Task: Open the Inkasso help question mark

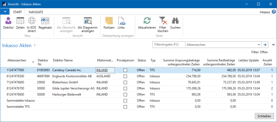Action: coord(274,12)
